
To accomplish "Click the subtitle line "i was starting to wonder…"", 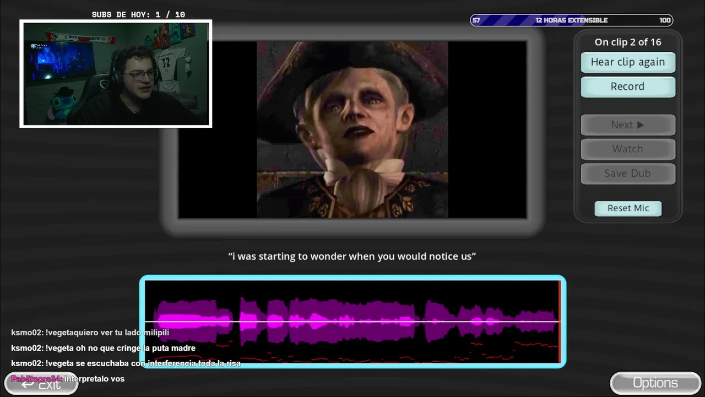I will (352, 256).
